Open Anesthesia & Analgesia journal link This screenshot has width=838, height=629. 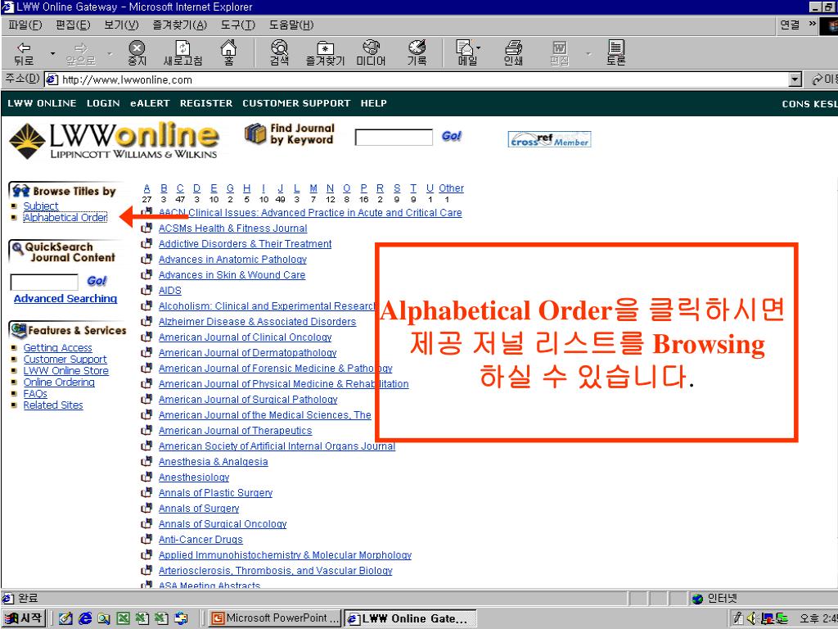214,462
